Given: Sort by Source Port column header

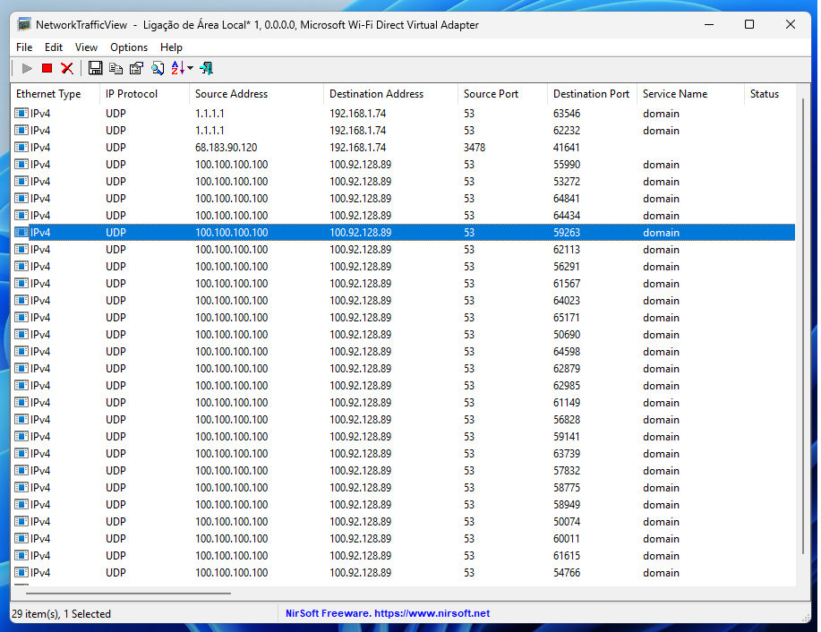Looking at the screenshot, I should tap(502, 94).
